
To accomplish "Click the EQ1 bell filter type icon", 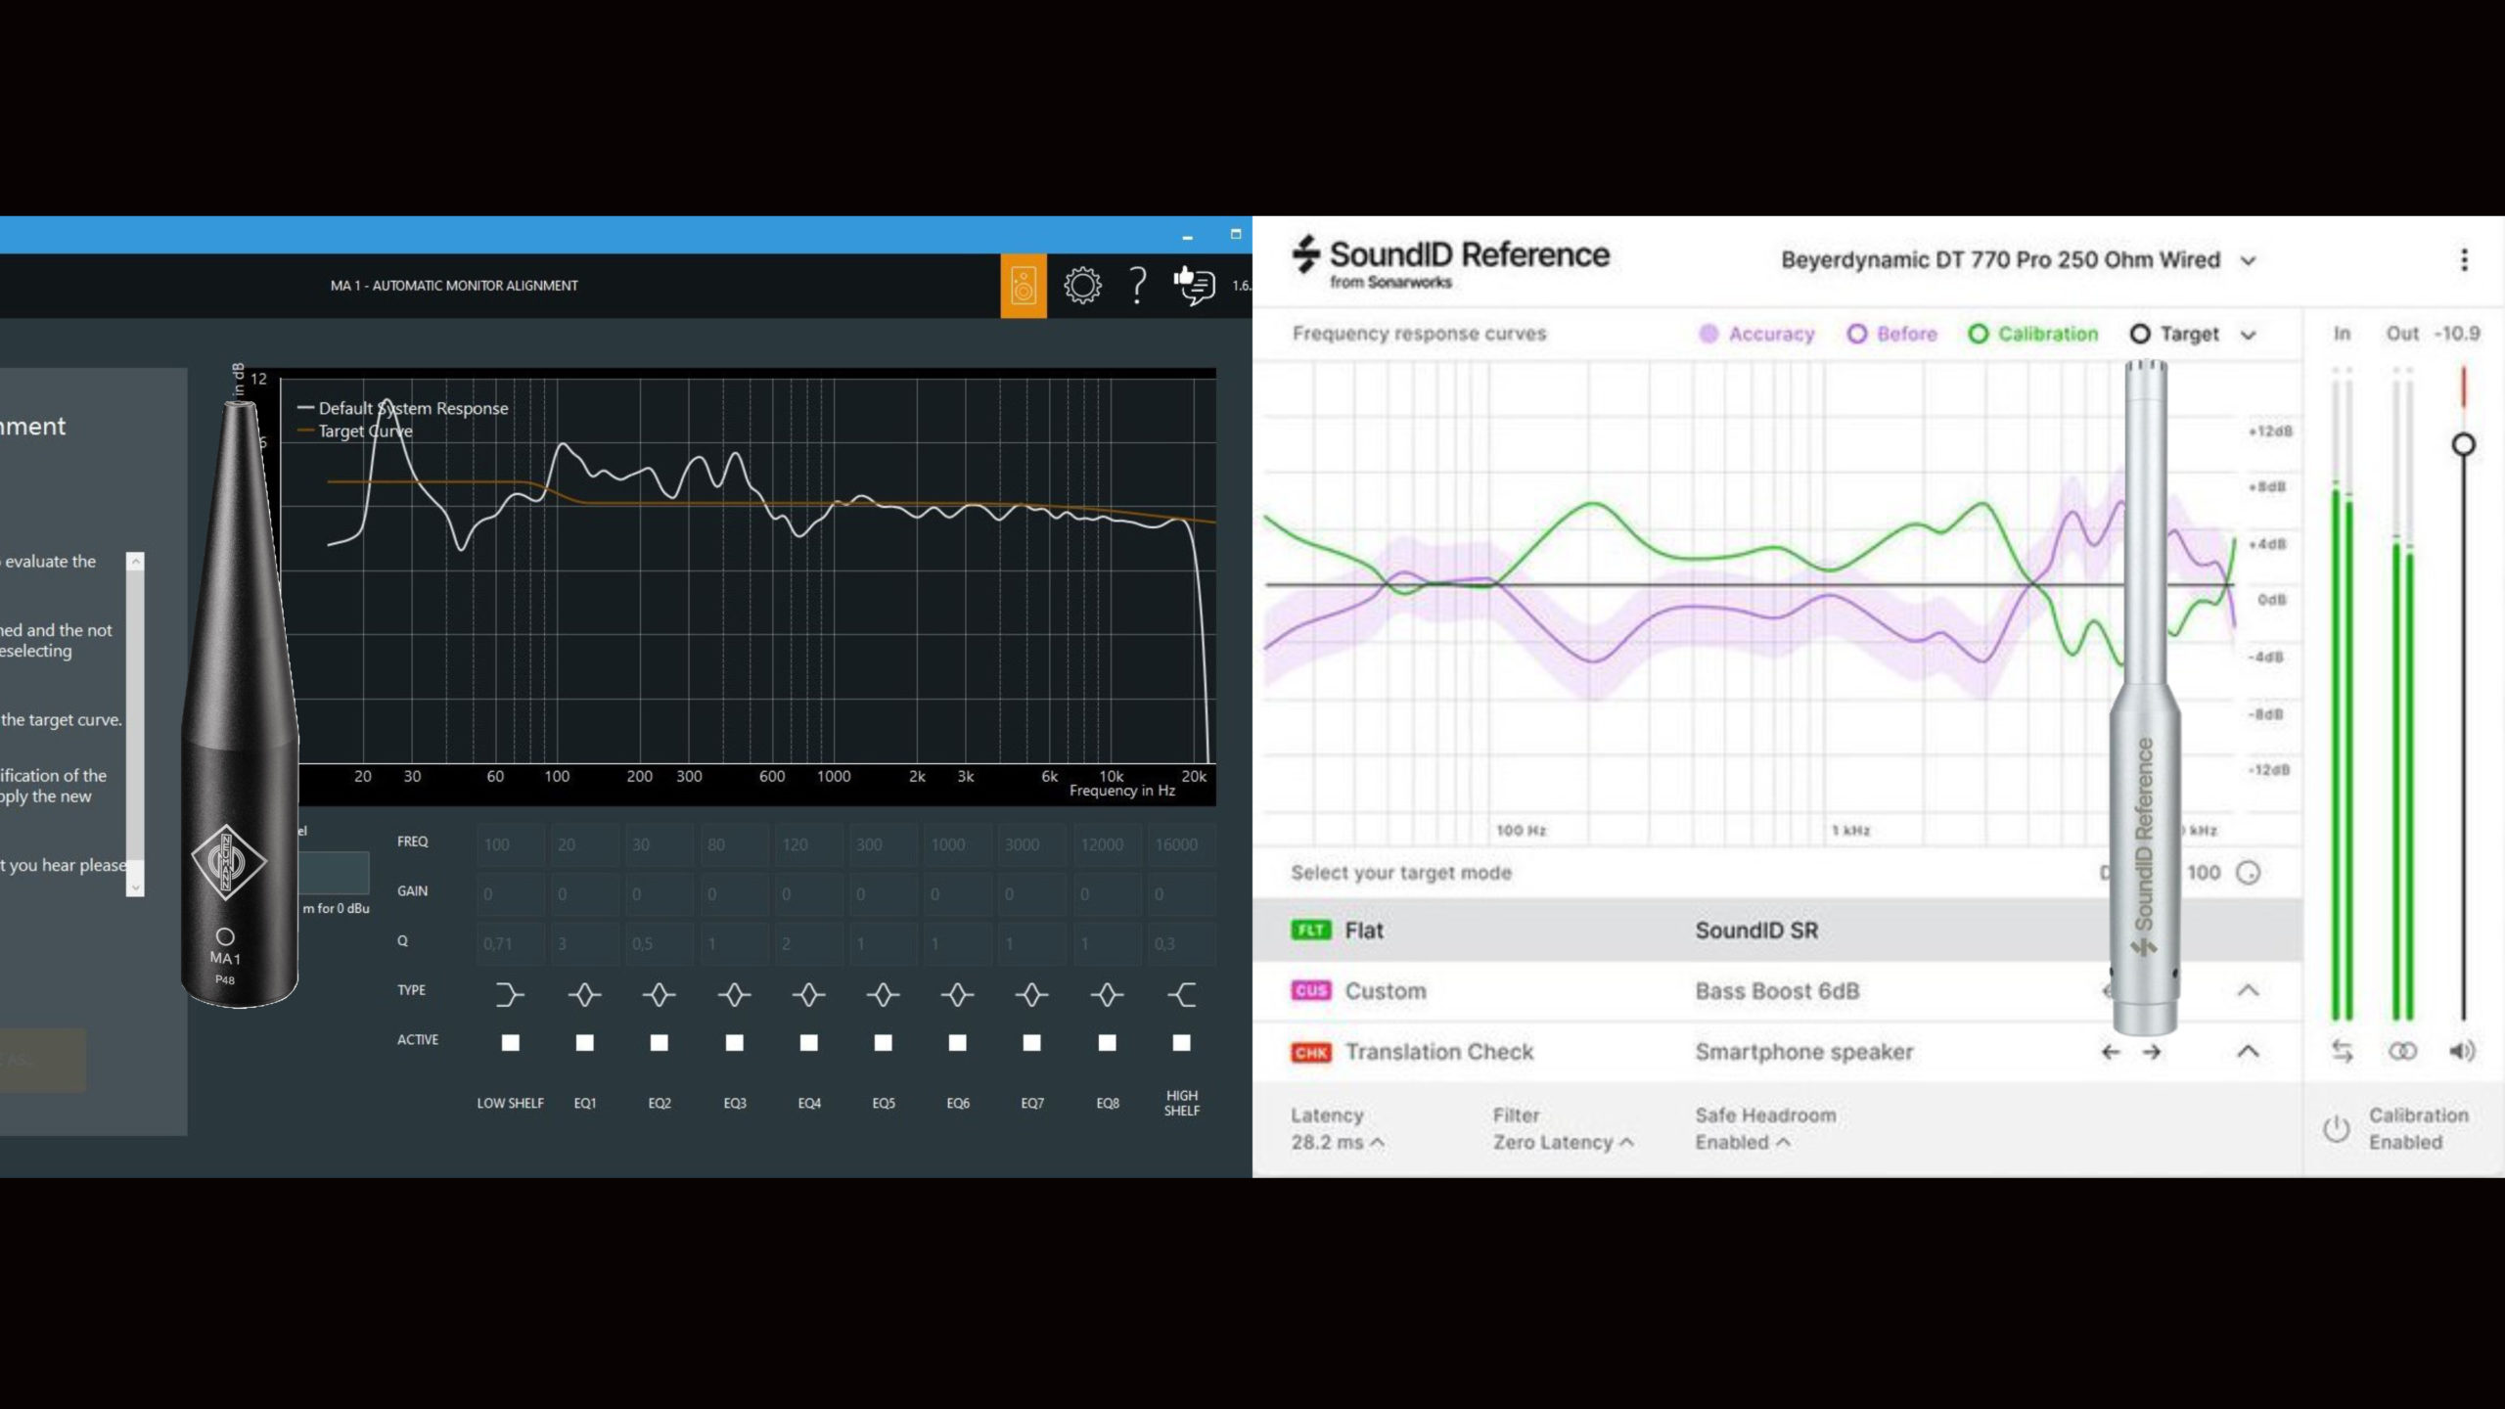I will tap(585, 995).
